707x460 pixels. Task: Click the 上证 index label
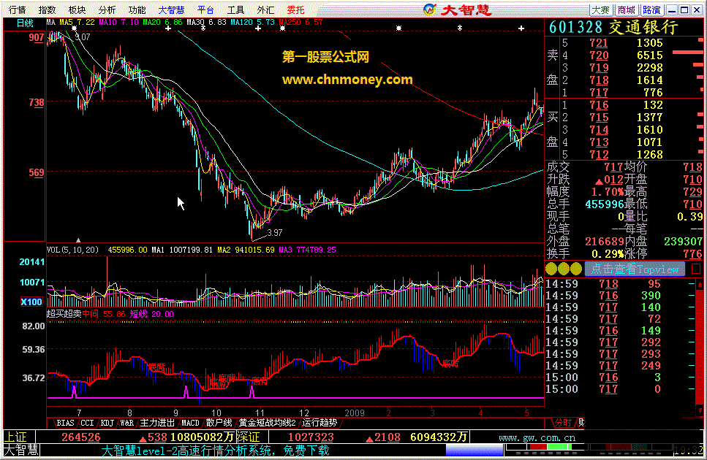click(16, 437)
